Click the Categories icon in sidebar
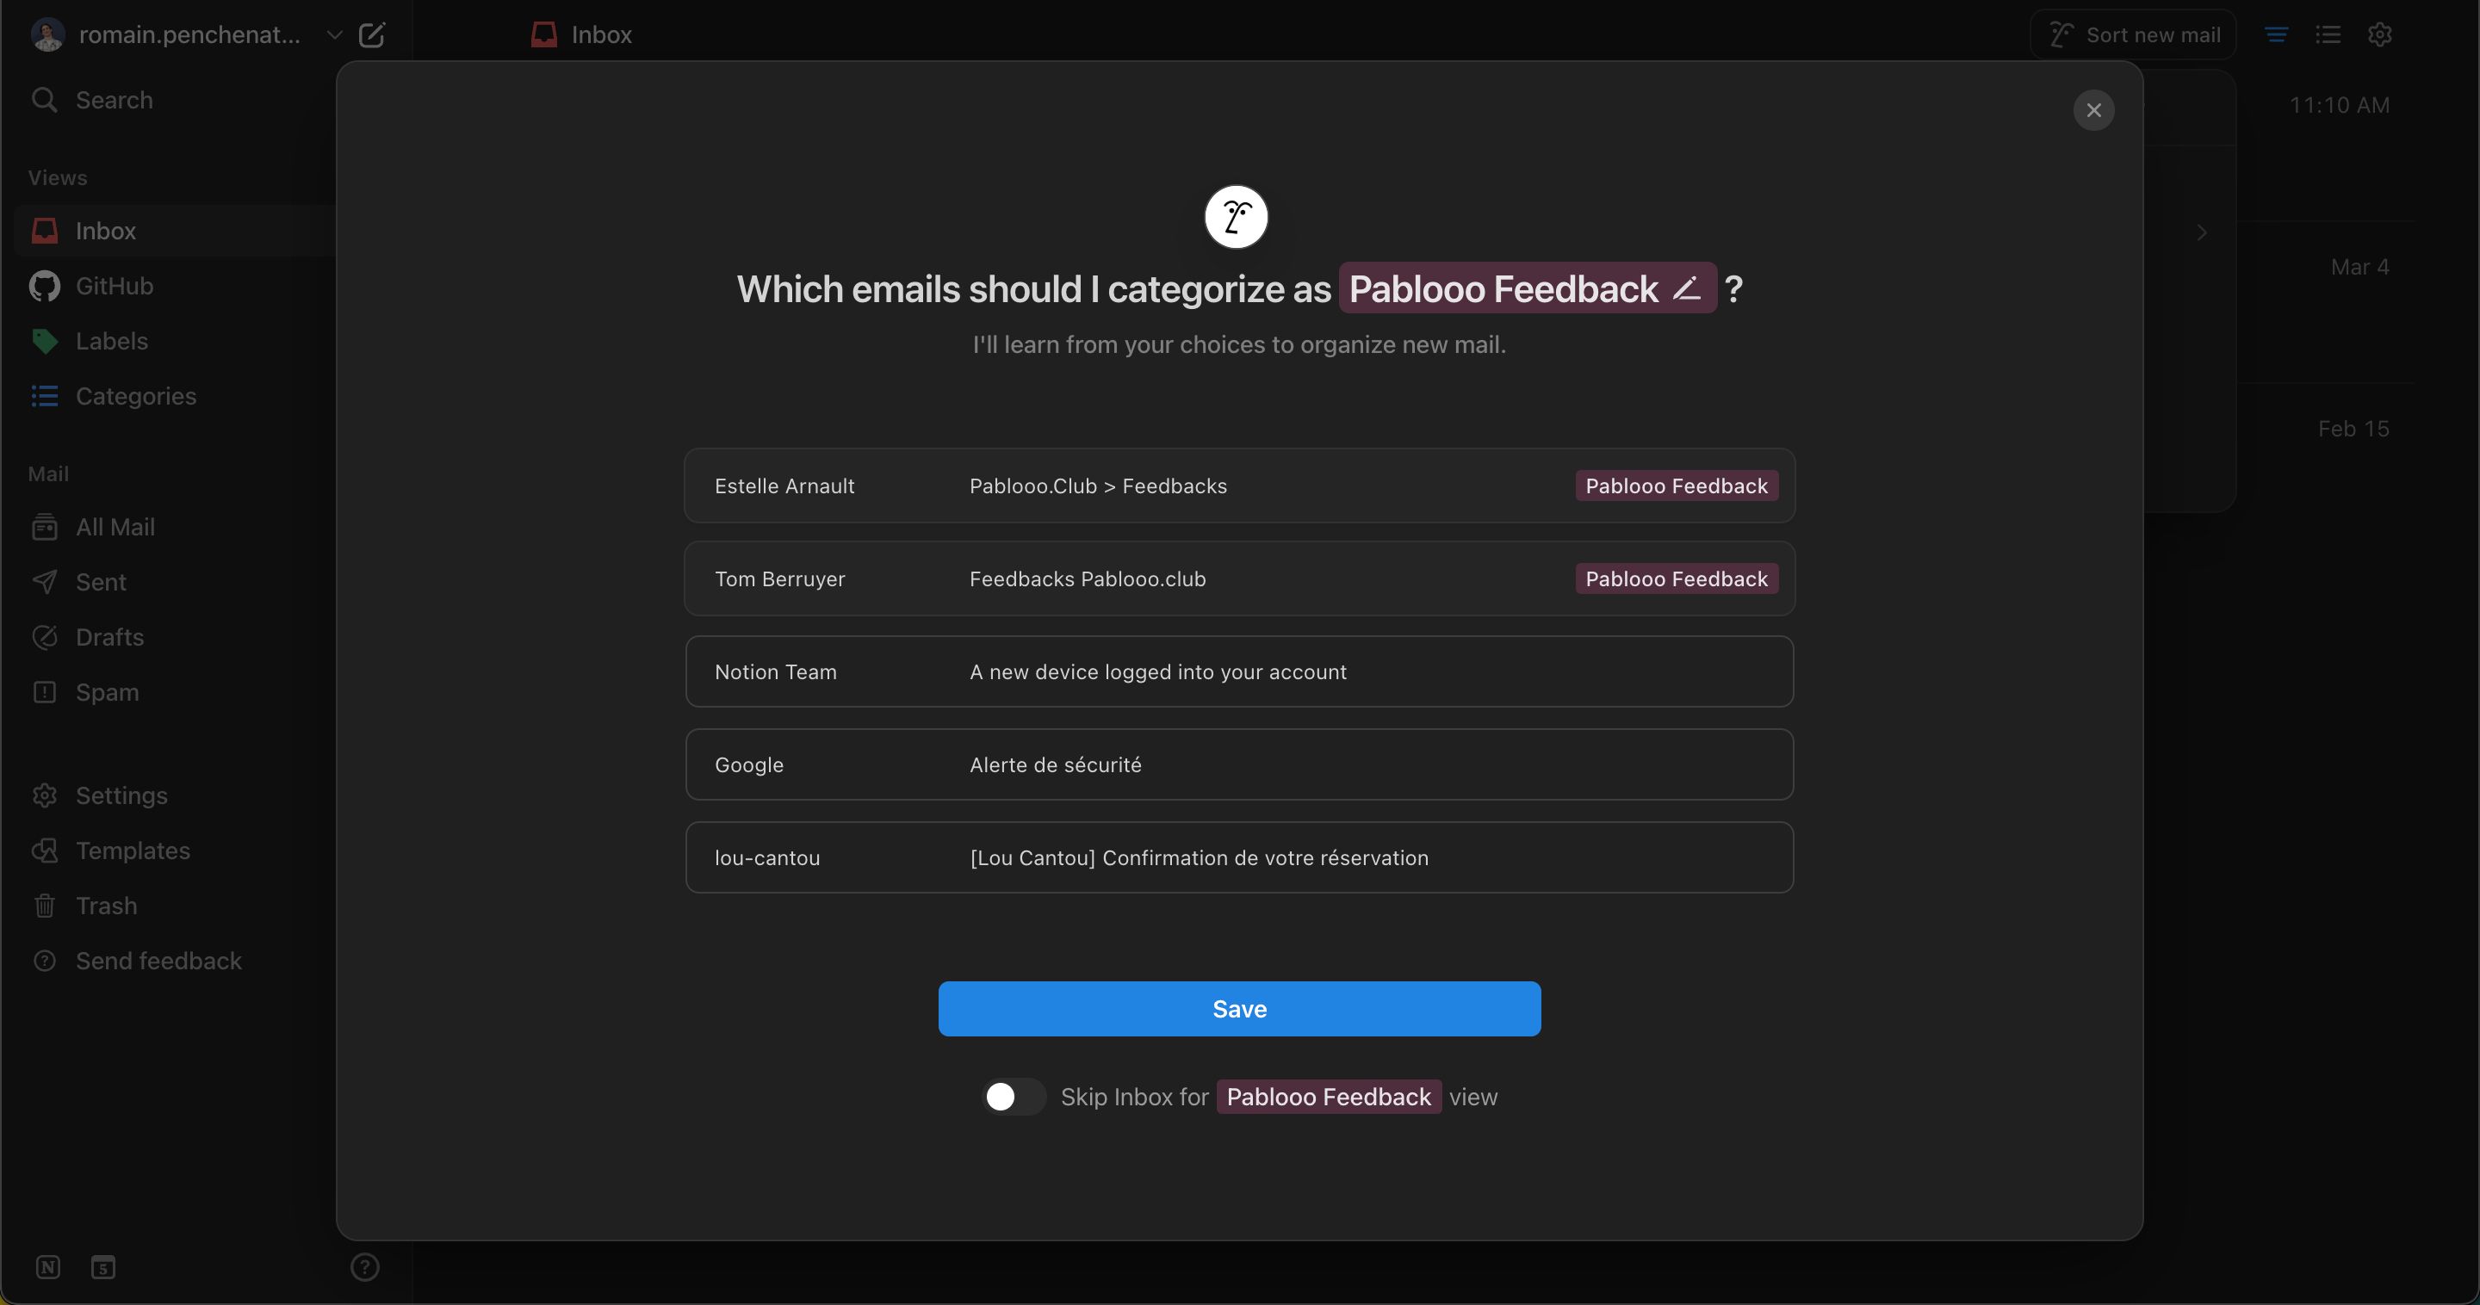 (44, 397)
